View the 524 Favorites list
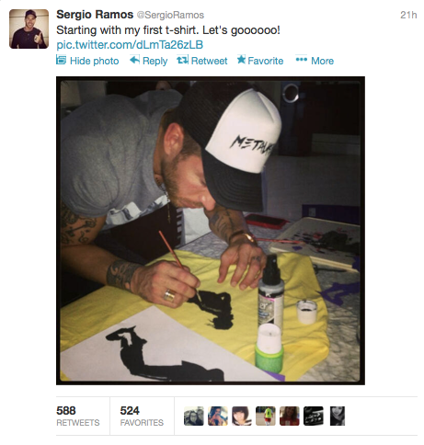This screenshot has width=424, height=445. (x=142, y=416)
